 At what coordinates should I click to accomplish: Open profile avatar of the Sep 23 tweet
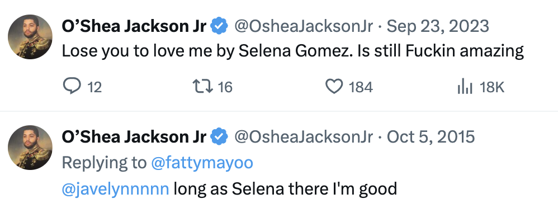click(x=30, y=37)
